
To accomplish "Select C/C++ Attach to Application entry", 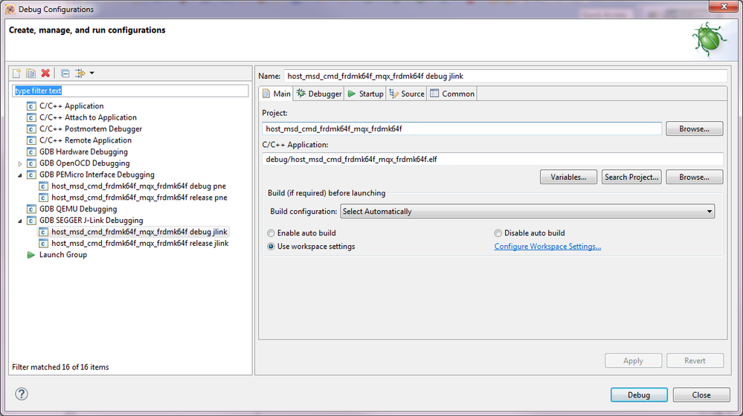I will click(x=89, y=117).
